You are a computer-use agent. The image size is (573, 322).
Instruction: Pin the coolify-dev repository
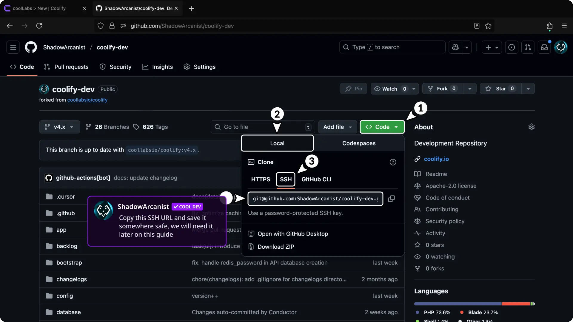point(354,89)
